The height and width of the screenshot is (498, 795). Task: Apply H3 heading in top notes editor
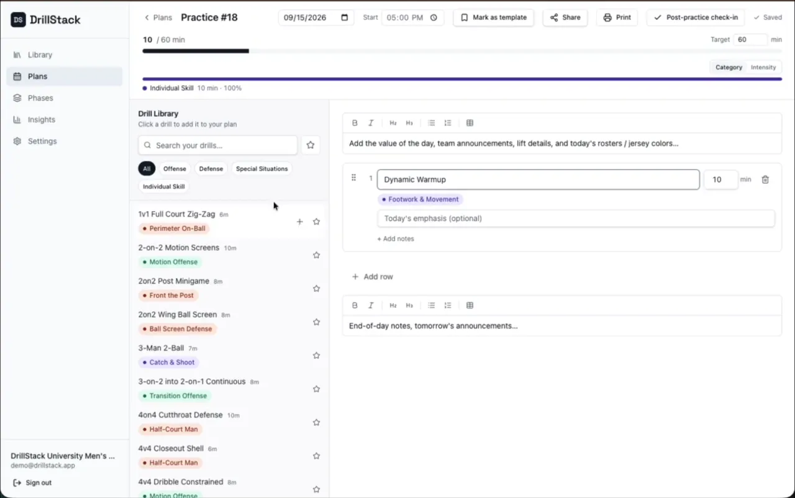409,123
